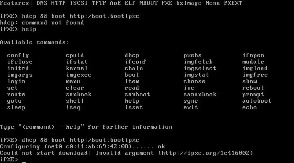This screenshot has width=294, height=163.
Task: Click the 'sanboot' command text
Action: (x=138, y=94)
